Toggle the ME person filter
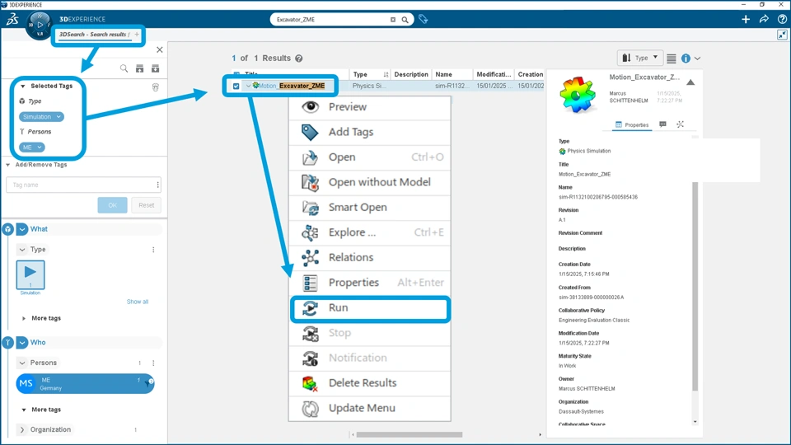The image size is (791, 445). coord(85,384)
